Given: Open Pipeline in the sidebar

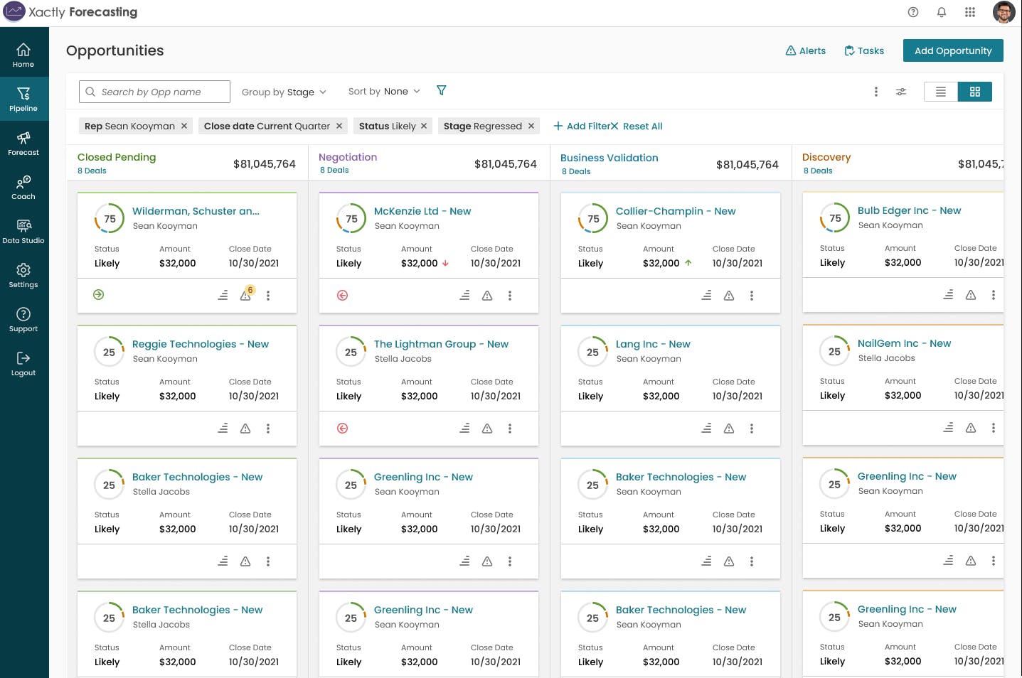Looking at the screenshot, I should click(x=23, y=99).
